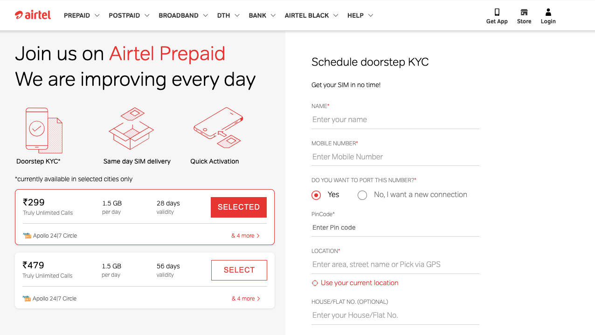
Task: Click the Login user icon
Action: [548, 13]
